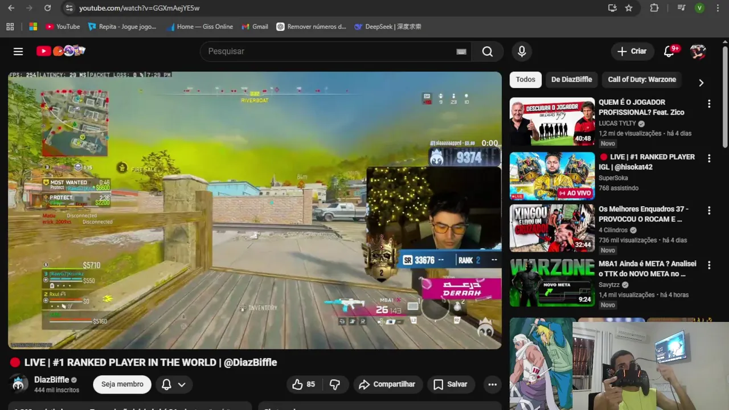Open the Gmail bookmark
The image size is (729, 410).
(255, 26)
